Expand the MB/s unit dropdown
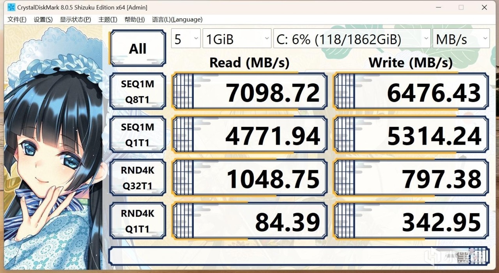 [461, 39]
